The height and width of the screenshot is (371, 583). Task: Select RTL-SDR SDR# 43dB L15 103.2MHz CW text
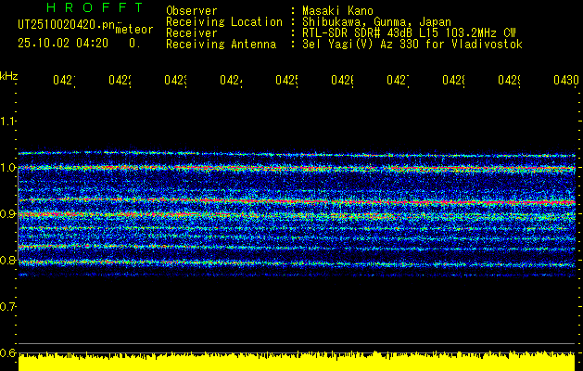coord(409,33)
